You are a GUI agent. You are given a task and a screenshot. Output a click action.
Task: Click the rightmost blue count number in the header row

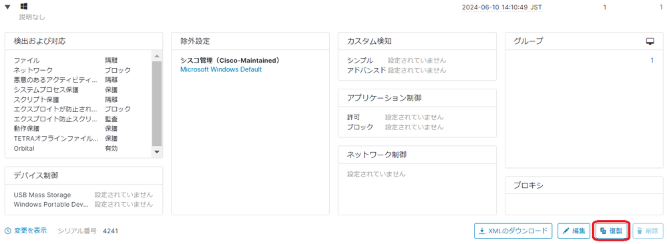click(660, 7)
